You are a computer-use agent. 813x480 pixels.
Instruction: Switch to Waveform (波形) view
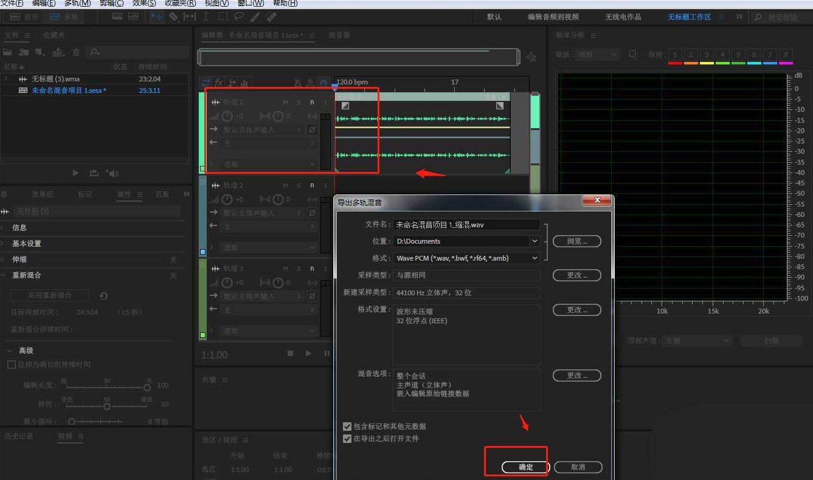coord(24,17)
